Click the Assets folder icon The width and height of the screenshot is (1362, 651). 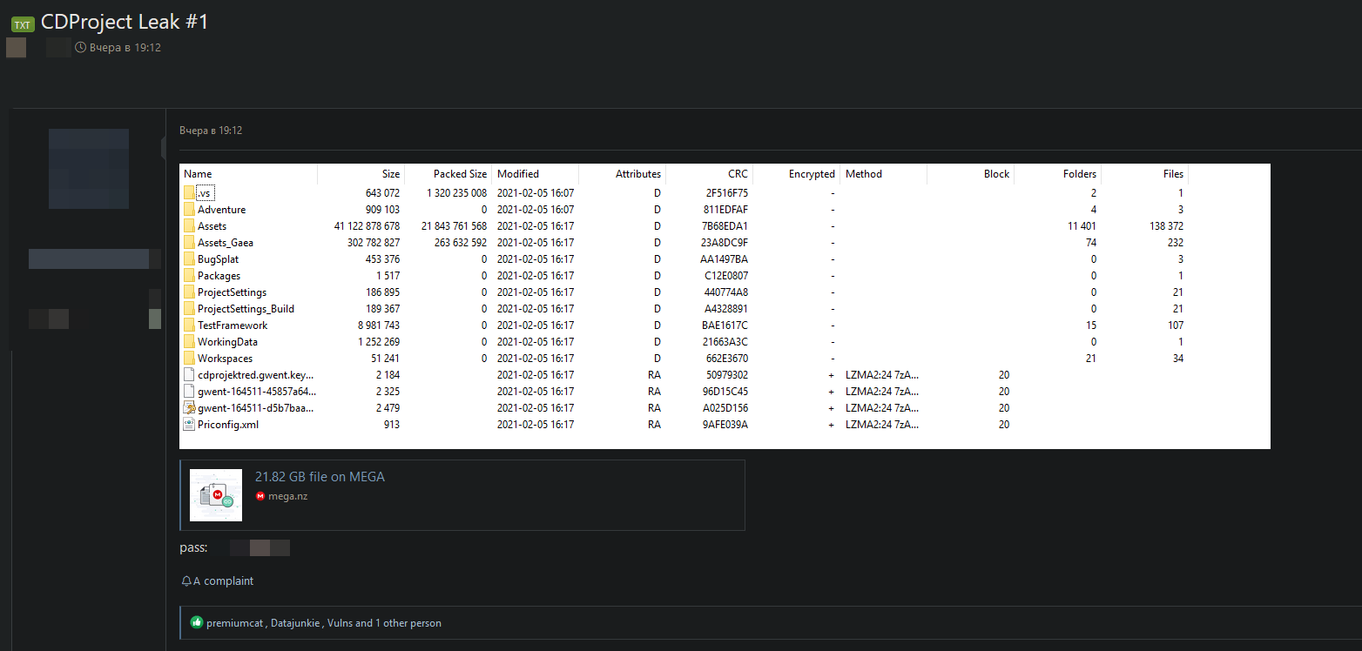[189, 226]
